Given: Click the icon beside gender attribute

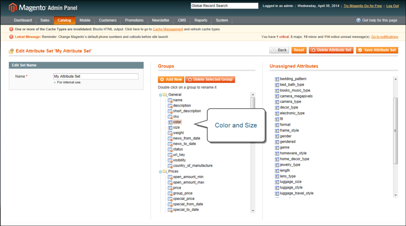Looking at the screenshot, I should pyautogui.click(x=277, y=136).
